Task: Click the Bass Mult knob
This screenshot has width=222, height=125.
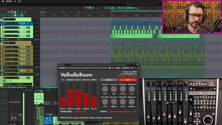Action: coord(105,102)
